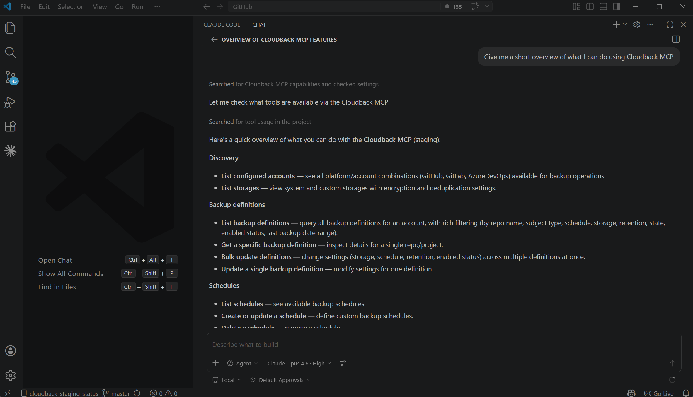
Task: Click 'Find in Files' shortcut hint
Action: pos(57,287)
